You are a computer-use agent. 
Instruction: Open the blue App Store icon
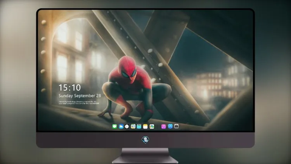click(170, 126)
